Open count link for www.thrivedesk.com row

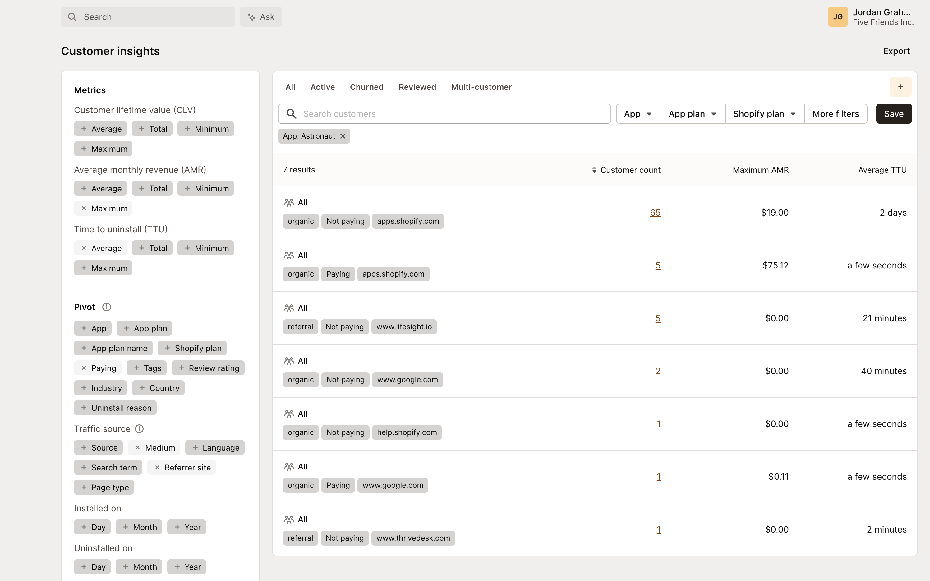point(659,529)
